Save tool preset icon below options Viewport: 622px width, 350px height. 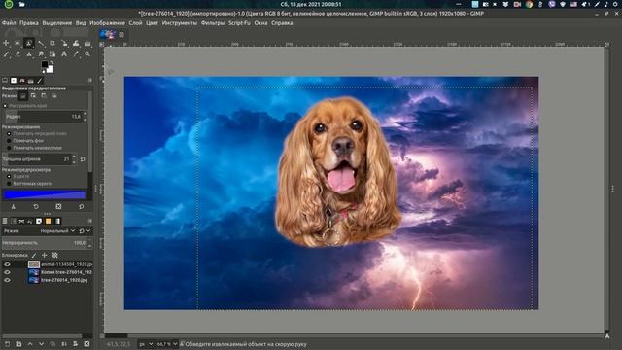13,207
